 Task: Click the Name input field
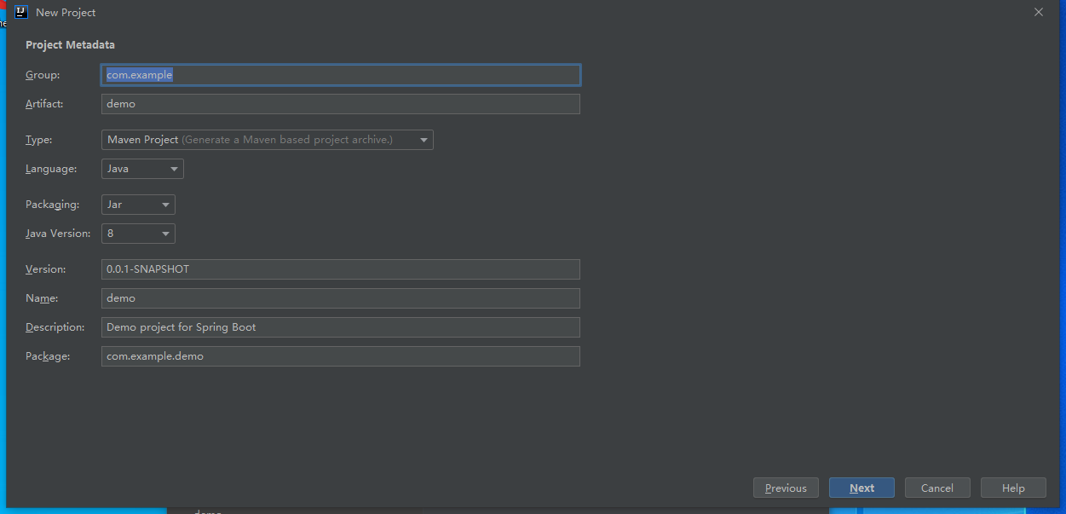(341, 298)
